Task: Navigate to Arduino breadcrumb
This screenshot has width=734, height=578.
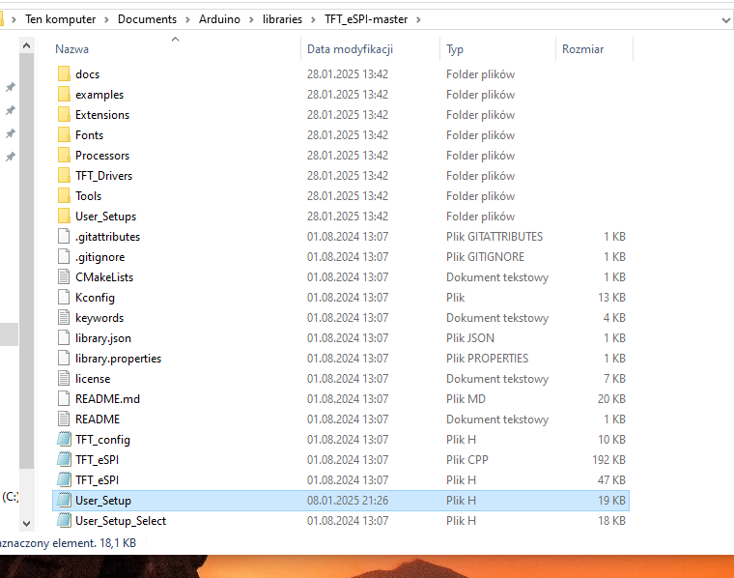Action: 219,19
